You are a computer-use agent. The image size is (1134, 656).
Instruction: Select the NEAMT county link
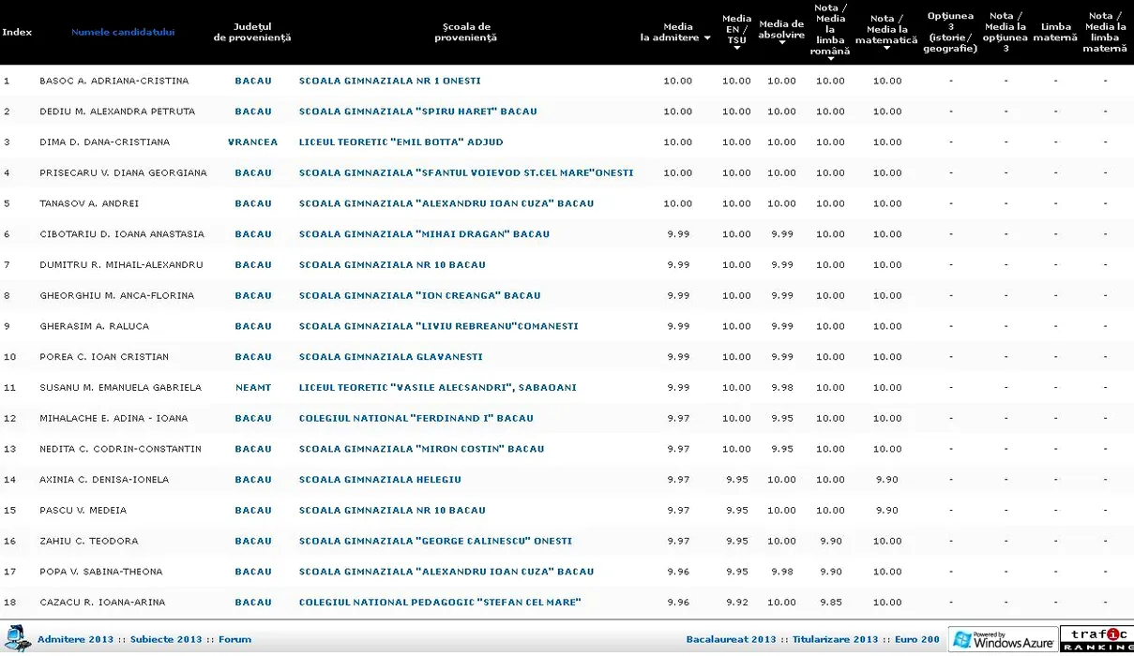point(253,388)
